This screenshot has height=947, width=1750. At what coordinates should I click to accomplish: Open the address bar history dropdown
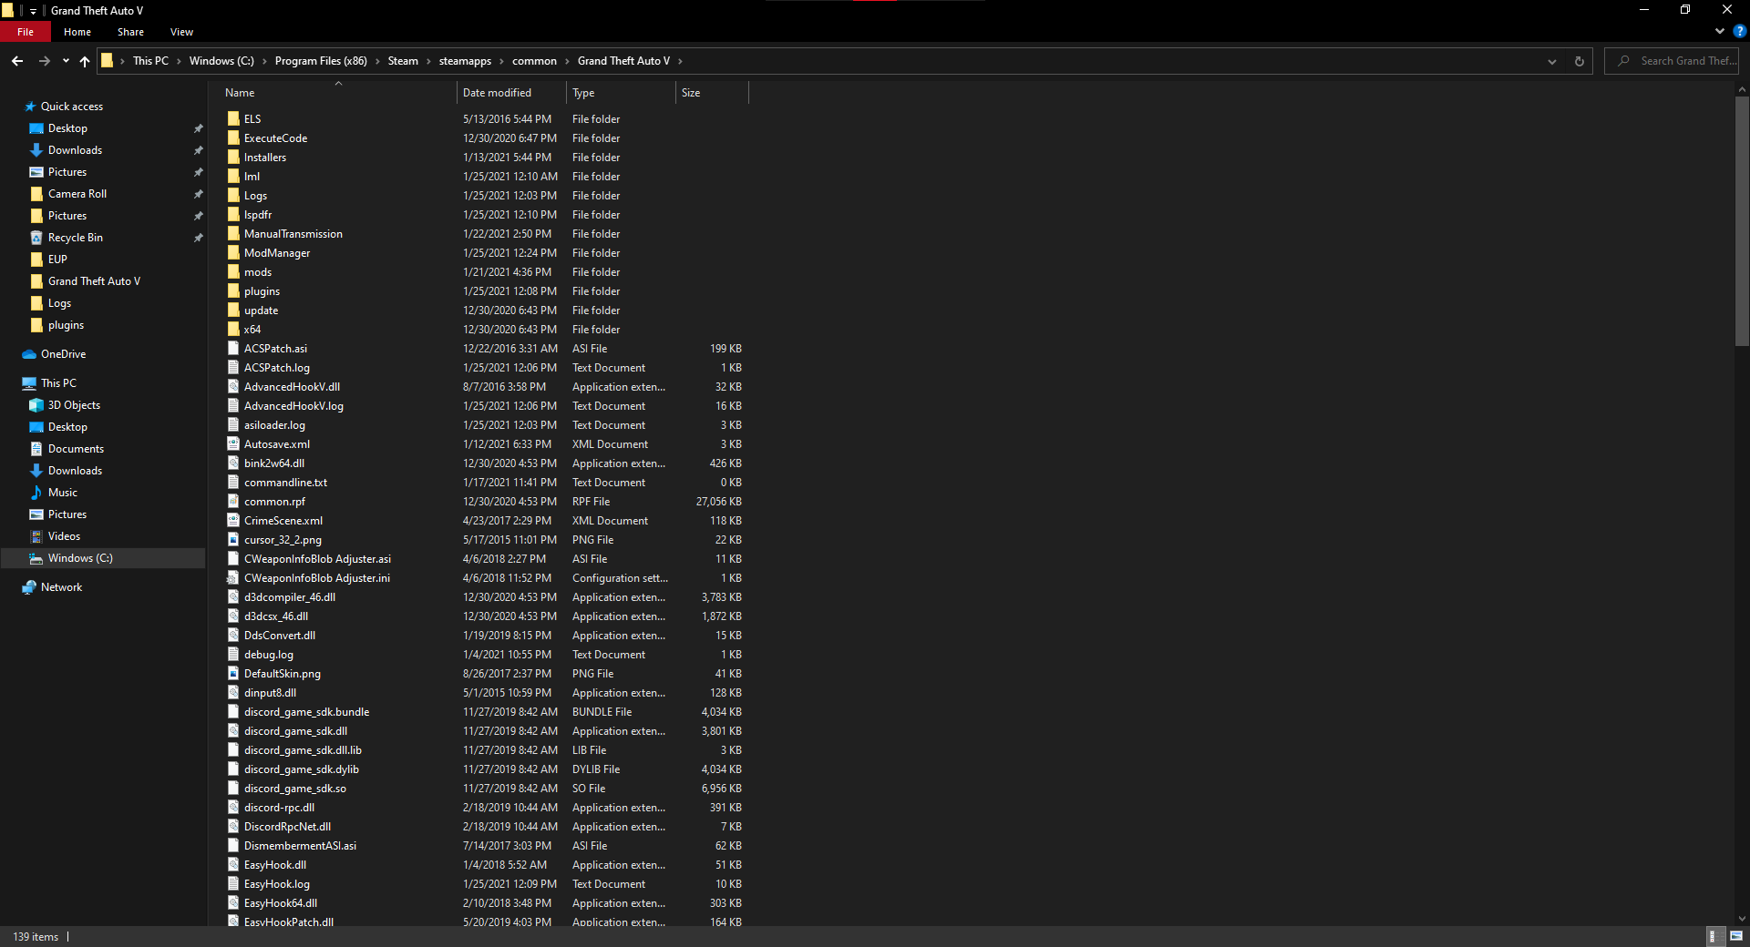point(1551,61)
